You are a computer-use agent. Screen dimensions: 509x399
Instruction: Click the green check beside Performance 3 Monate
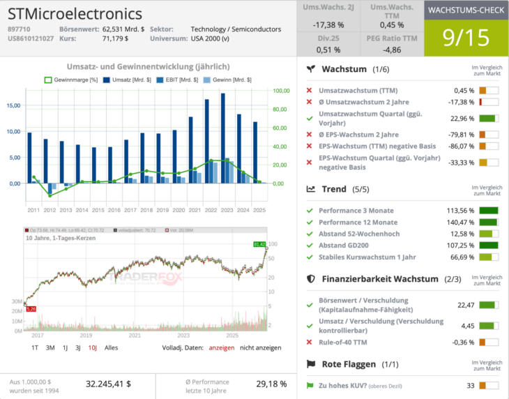[310, 211]
